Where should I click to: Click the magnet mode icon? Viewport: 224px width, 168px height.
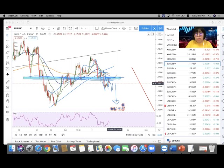pos(8,94)
